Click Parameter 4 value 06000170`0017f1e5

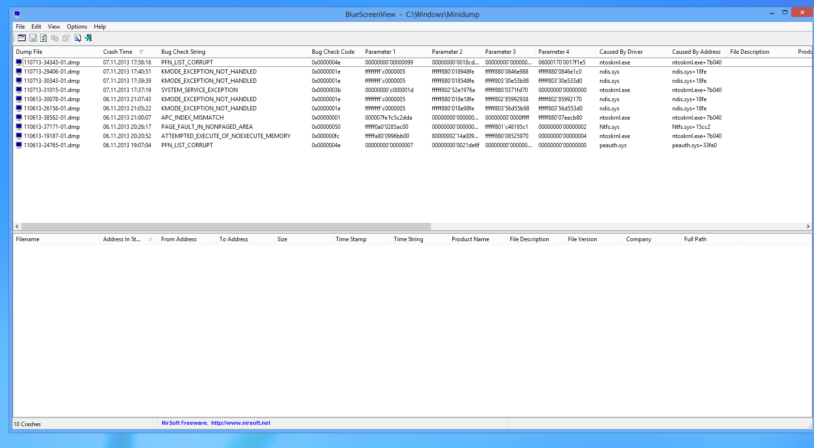pyautogui.click(x=562, y=62)
